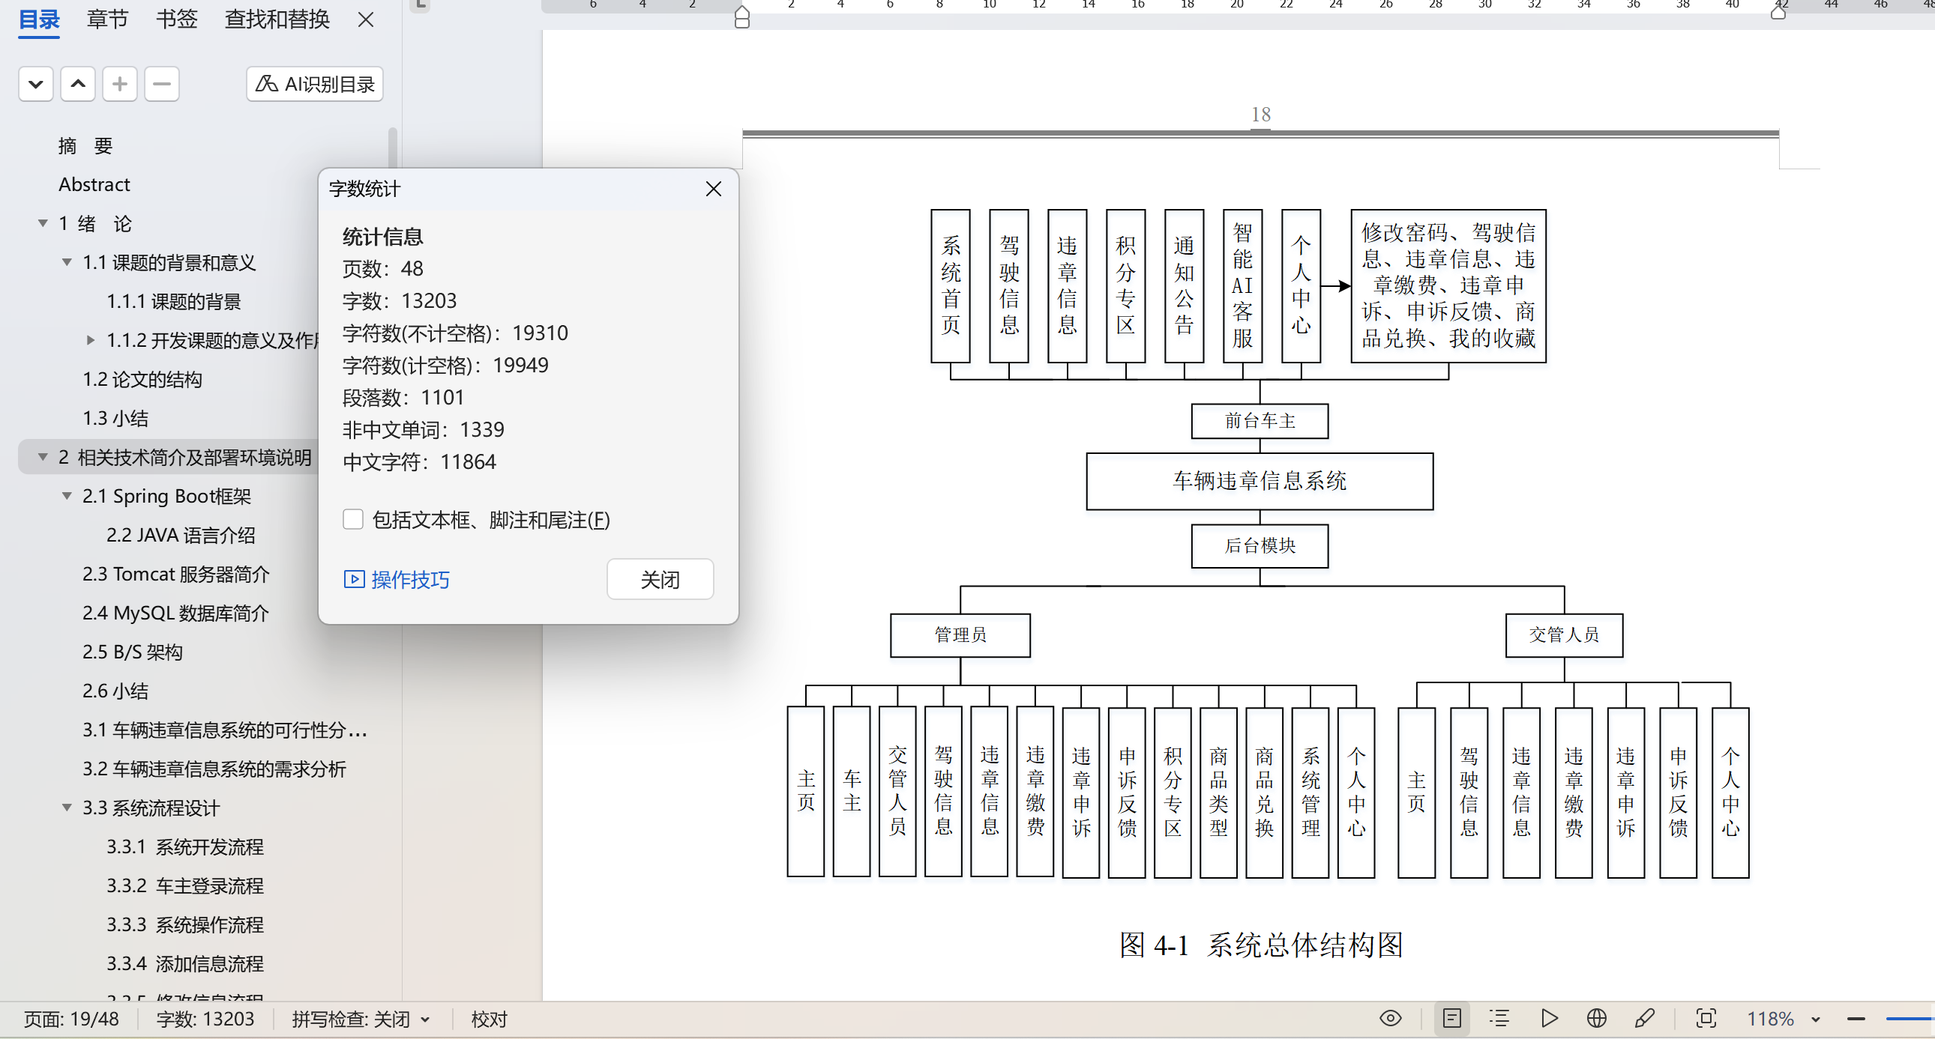Open the 查找和替换 tab
The image size is (1935, 1039).
click(x=277, y=19)
